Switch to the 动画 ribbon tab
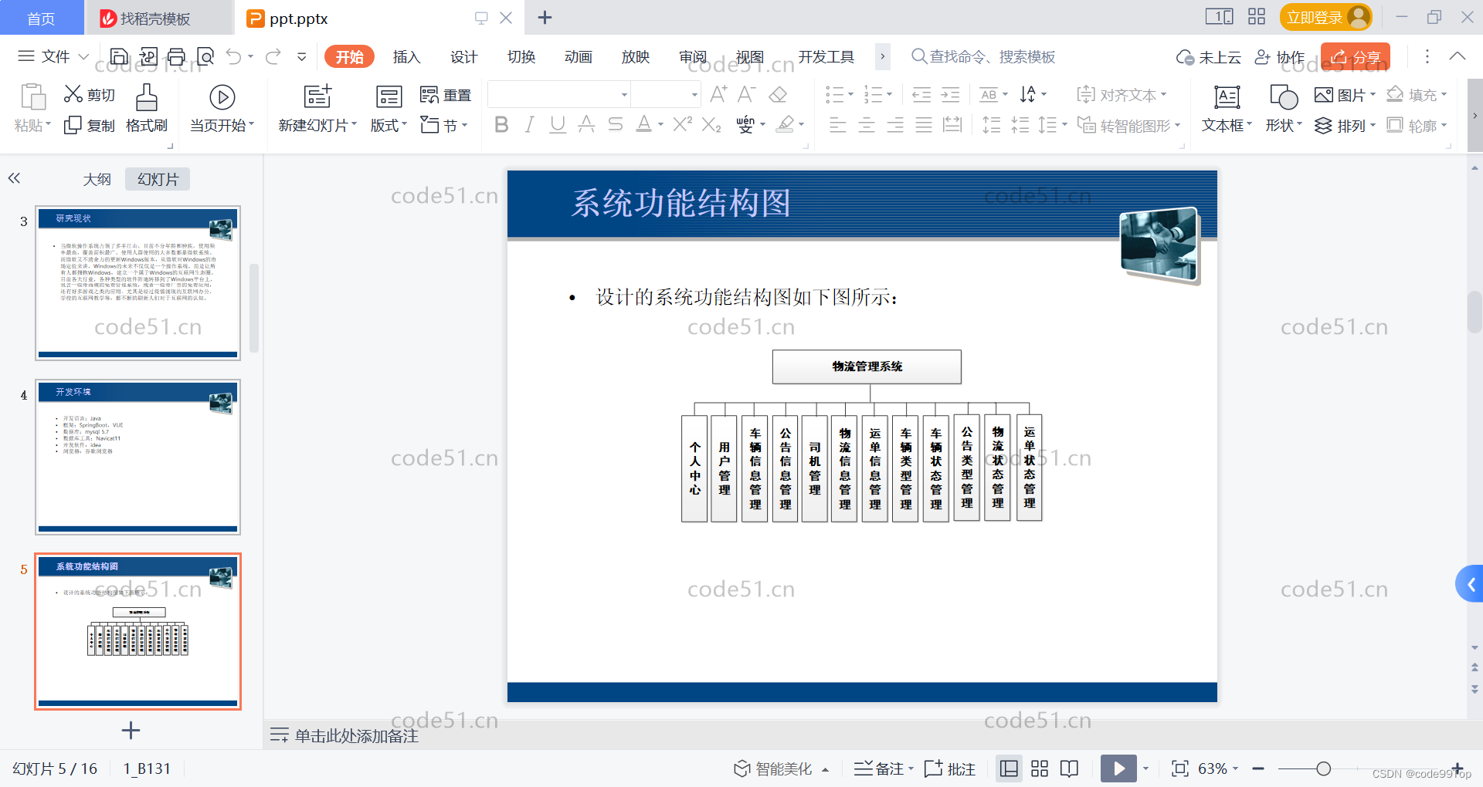 tap(579, 56)
